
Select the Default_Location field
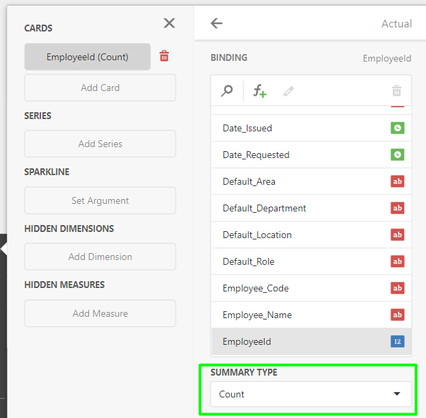click(x=311, y=235)
